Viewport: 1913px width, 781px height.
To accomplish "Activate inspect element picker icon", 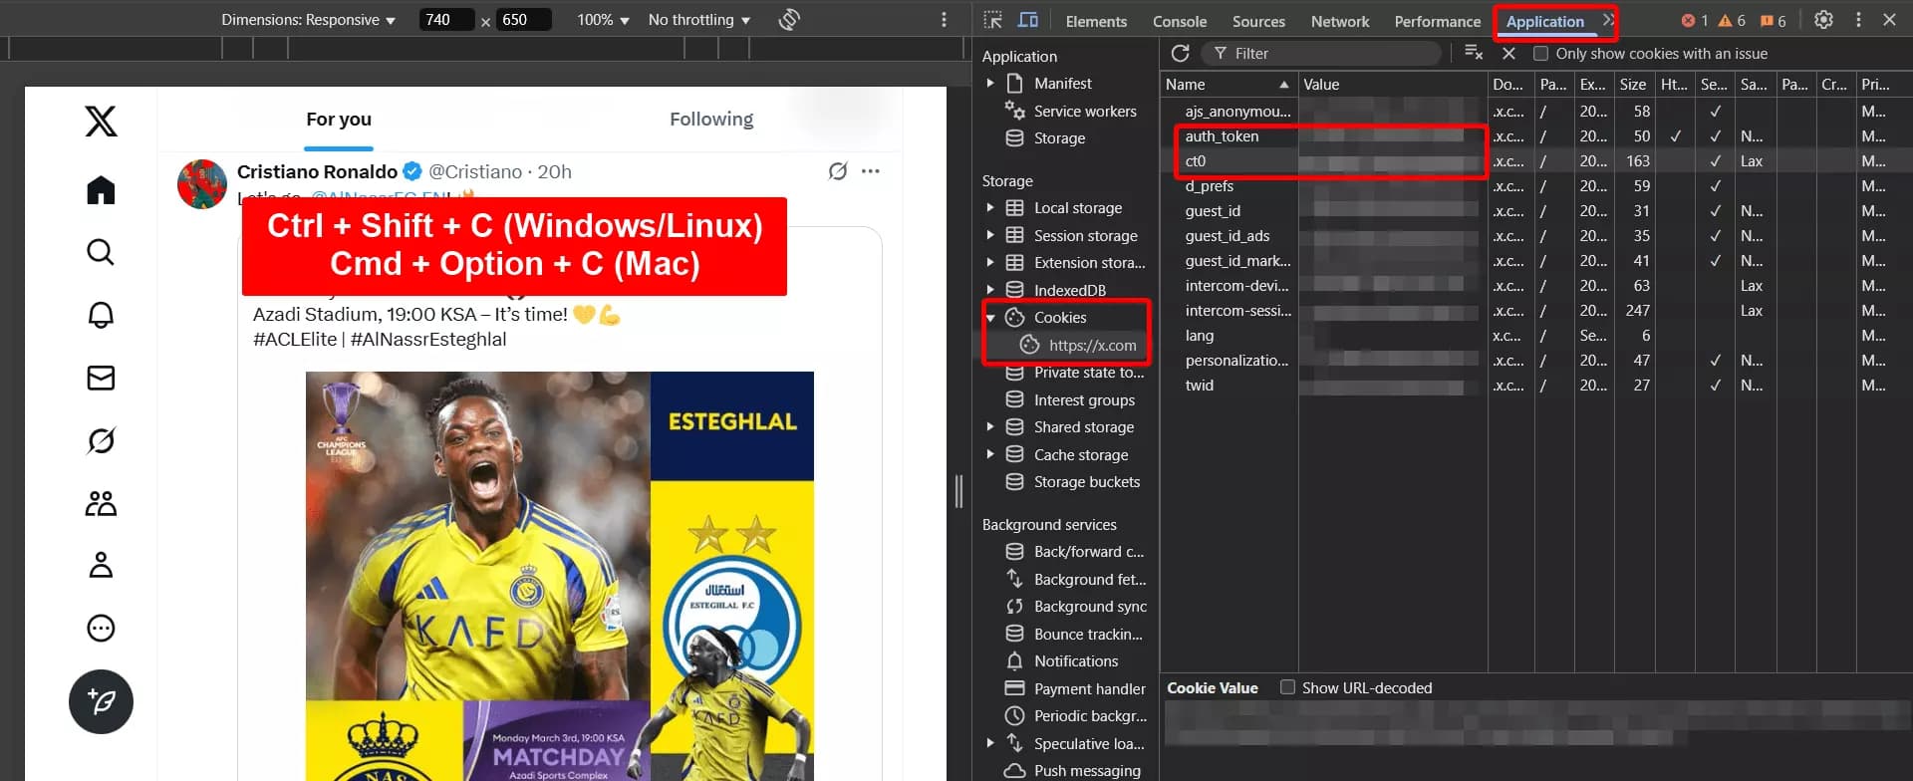I will point(992,20).
